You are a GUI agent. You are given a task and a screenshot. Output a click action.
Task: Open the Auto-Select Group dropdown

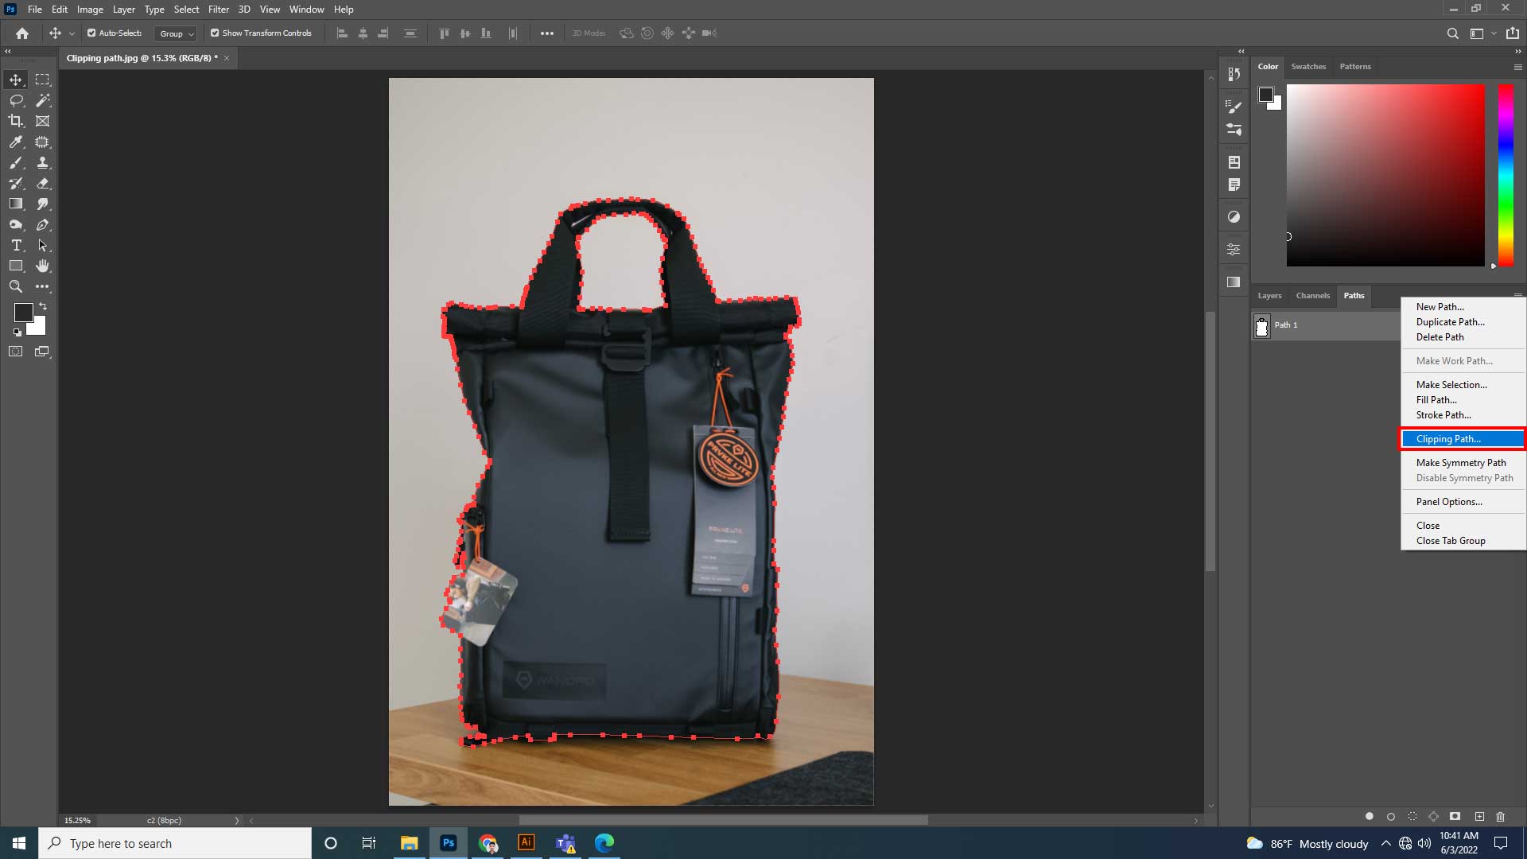click(175, 33)
